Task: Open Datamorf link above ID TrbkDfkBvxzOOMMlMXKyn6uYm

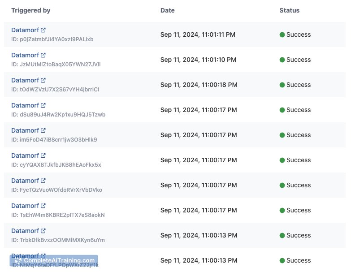Action: (x=25, y=230)
